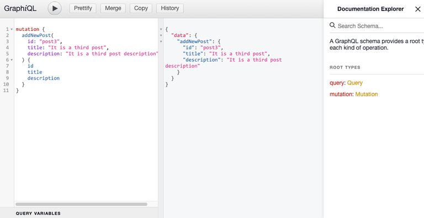Copy the query using Copy button
This screenshot has height=218, width=424.
[x=141, y=8]
